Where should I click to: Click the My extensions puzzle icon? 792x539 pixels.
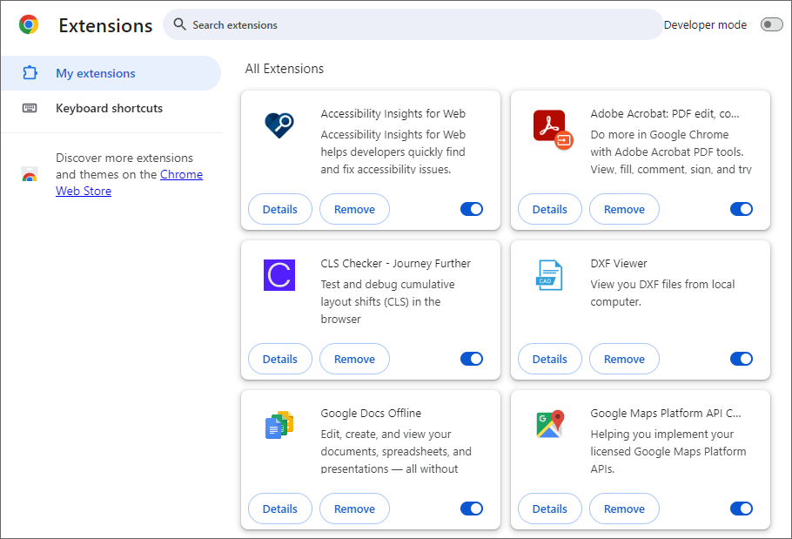pyautogui.click(x=30, y=73)
